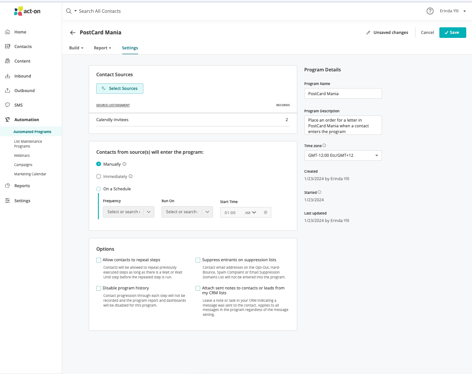472x374 pixels.
Task: Open the Erinda Ylli user menu
Action: (453, 11)
